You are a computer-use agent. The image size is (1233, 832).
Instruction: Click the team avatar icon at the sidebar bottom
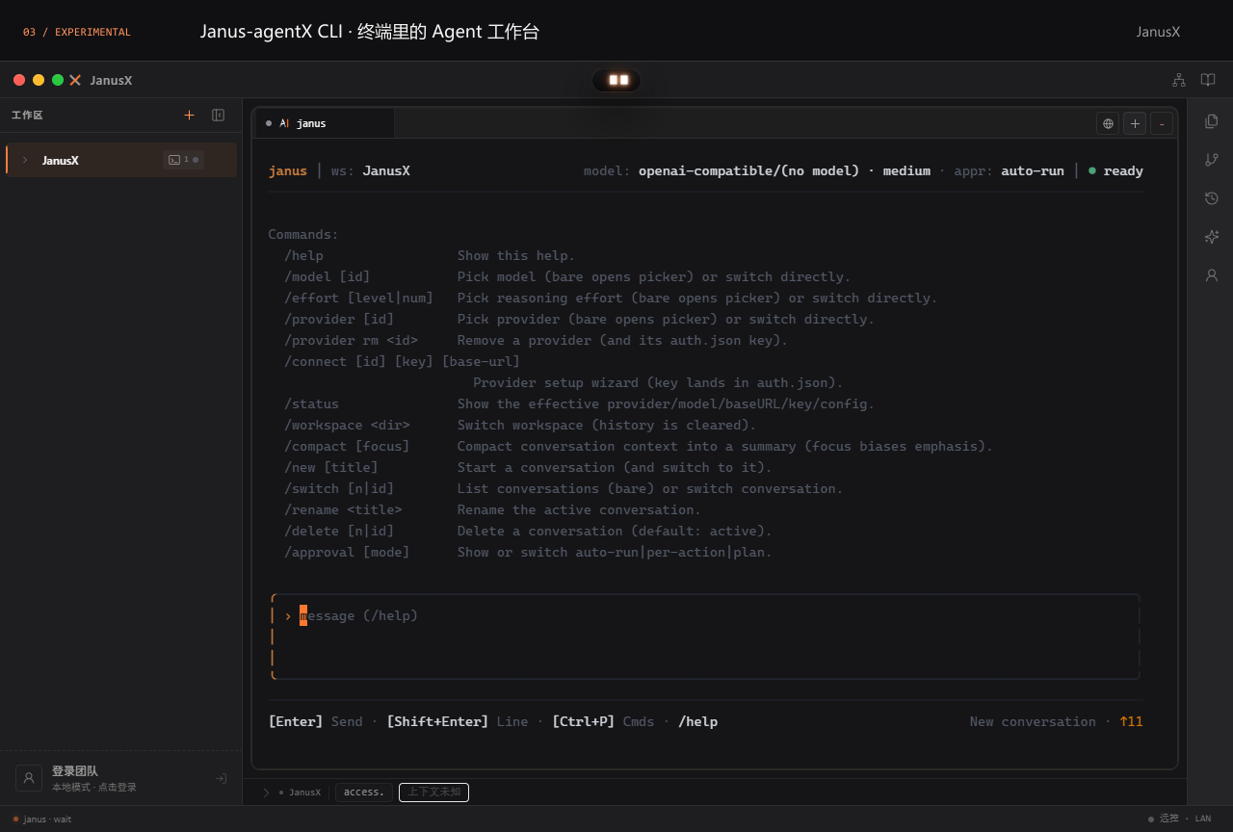tap(29, 778)
